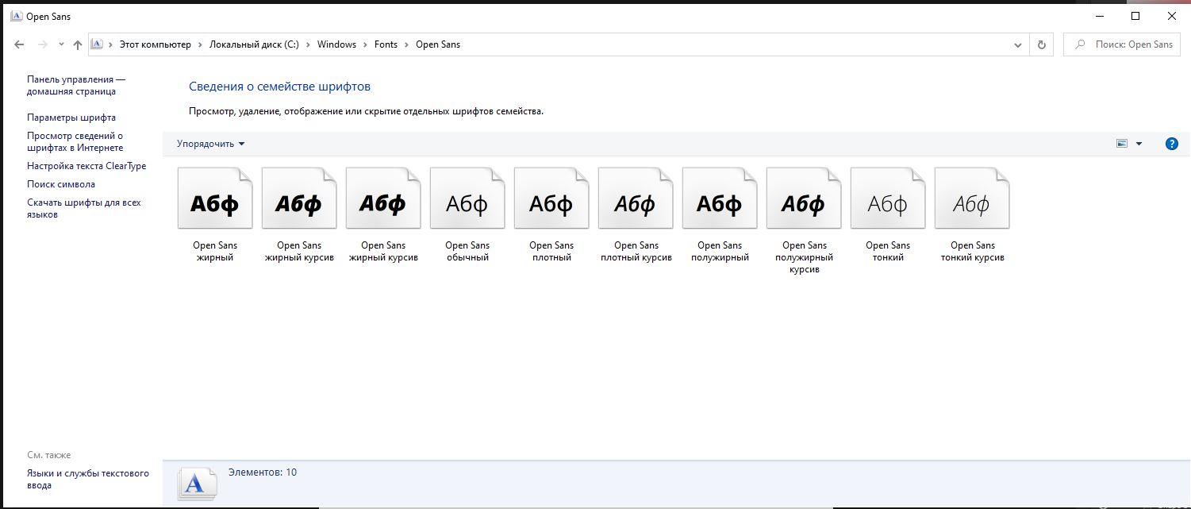
Task: Open Параметры шрифта link in sidebar
Action: pyautogui.click(x=71, y=118)
